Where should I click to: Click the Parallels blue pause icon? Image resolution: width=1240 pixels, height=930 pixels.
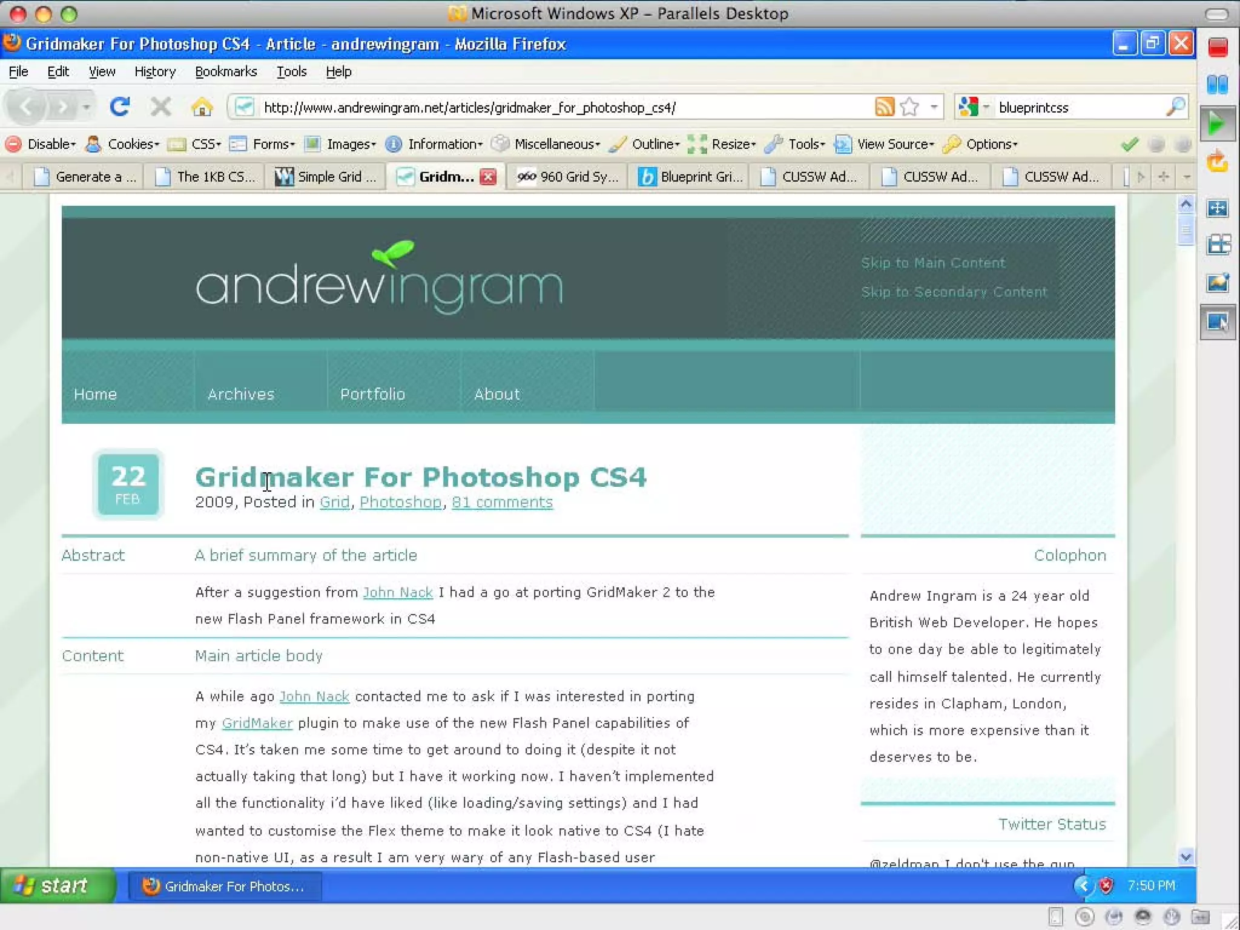tap(1217, 85)
